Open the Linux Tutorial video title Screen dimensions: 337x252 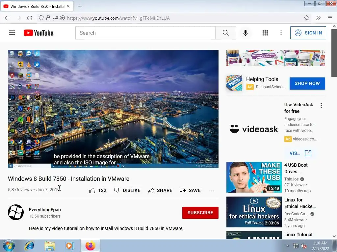point(298,235)
